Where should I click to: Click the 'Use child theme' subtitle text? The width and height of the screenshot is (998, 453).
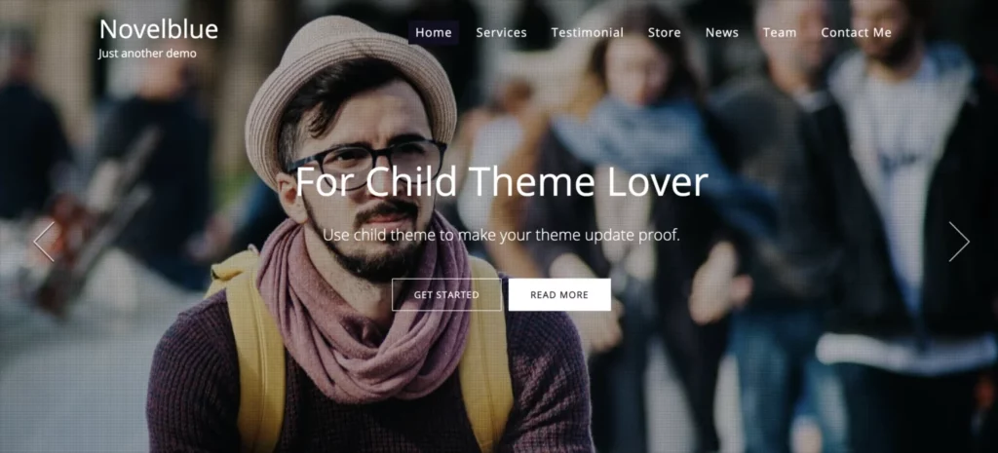[501, 236]
